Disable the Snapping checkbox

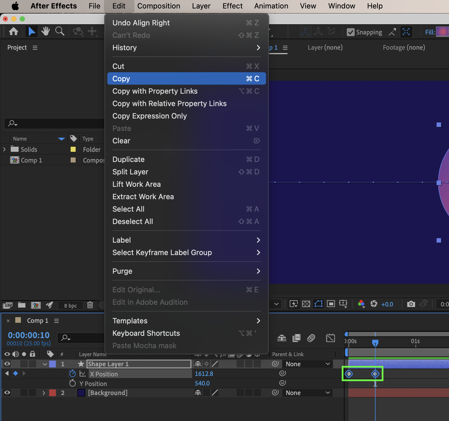(x=350, y=32)
